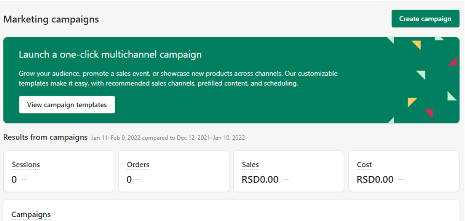
Task: Click the Campaigns section label
Action: [31, 214]
